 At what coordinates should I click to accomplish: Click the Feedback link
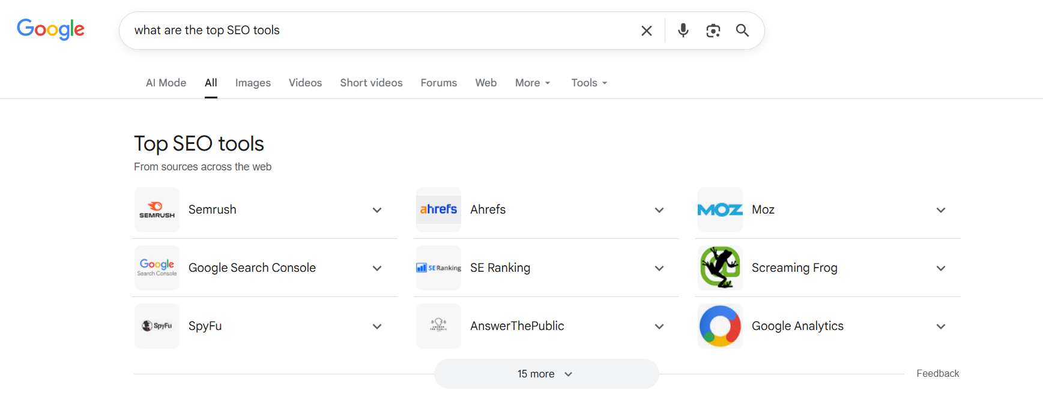click(937, 373)
